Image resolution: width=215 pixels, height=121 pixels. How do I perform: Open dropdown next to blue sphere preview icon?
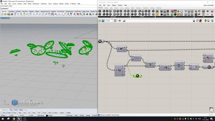point(214,21)
